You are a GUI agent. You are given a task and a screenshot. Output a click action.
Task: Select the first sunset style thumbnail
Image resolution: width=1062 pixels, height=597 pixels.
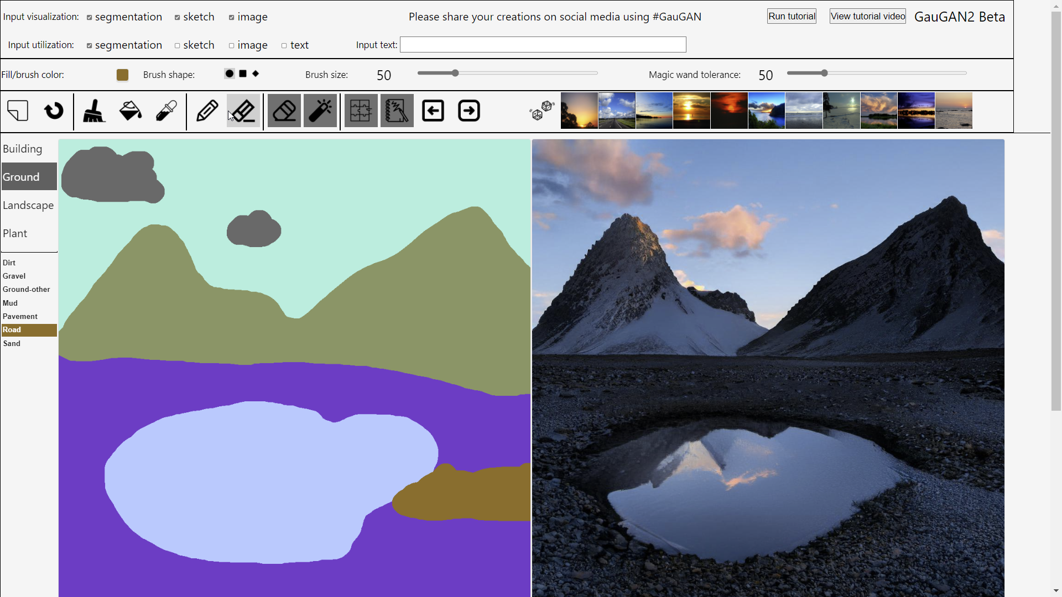(x=579, y=111)
